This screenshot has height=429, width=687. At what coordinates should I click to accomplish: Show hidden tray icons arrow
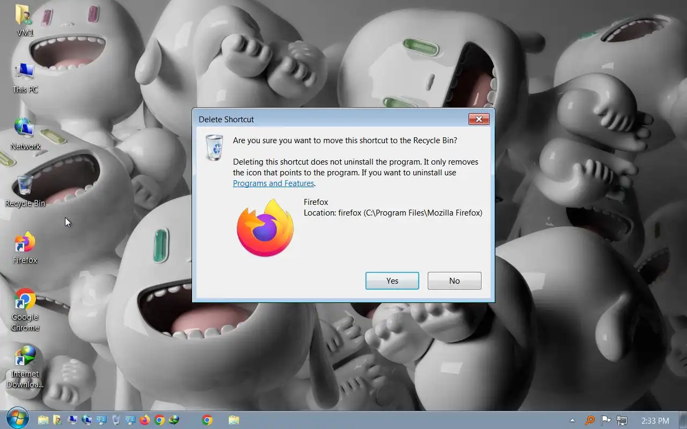pyautogui.click(x=572, y=420)
